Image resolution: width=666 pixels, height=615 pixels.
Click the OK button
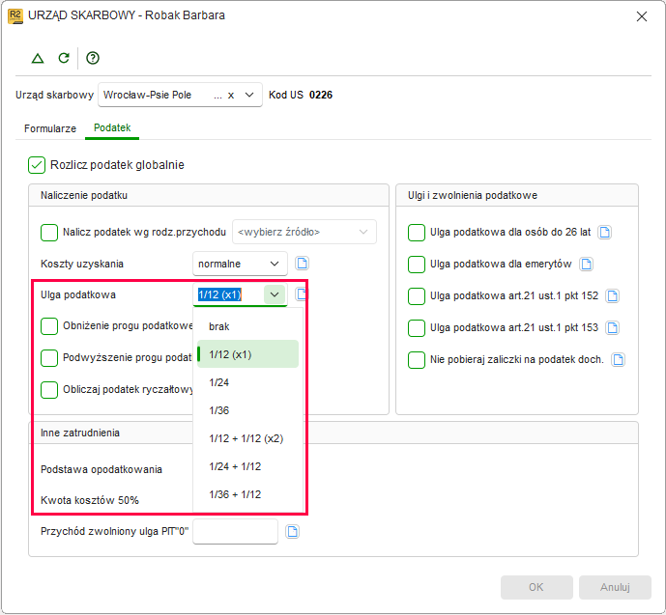pos(536,587)
